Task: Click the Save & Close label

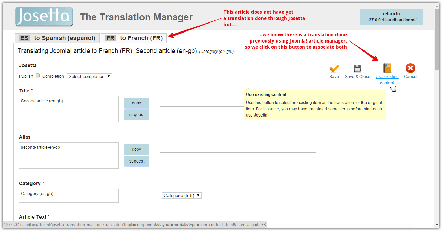Action: tap(358, 77)
